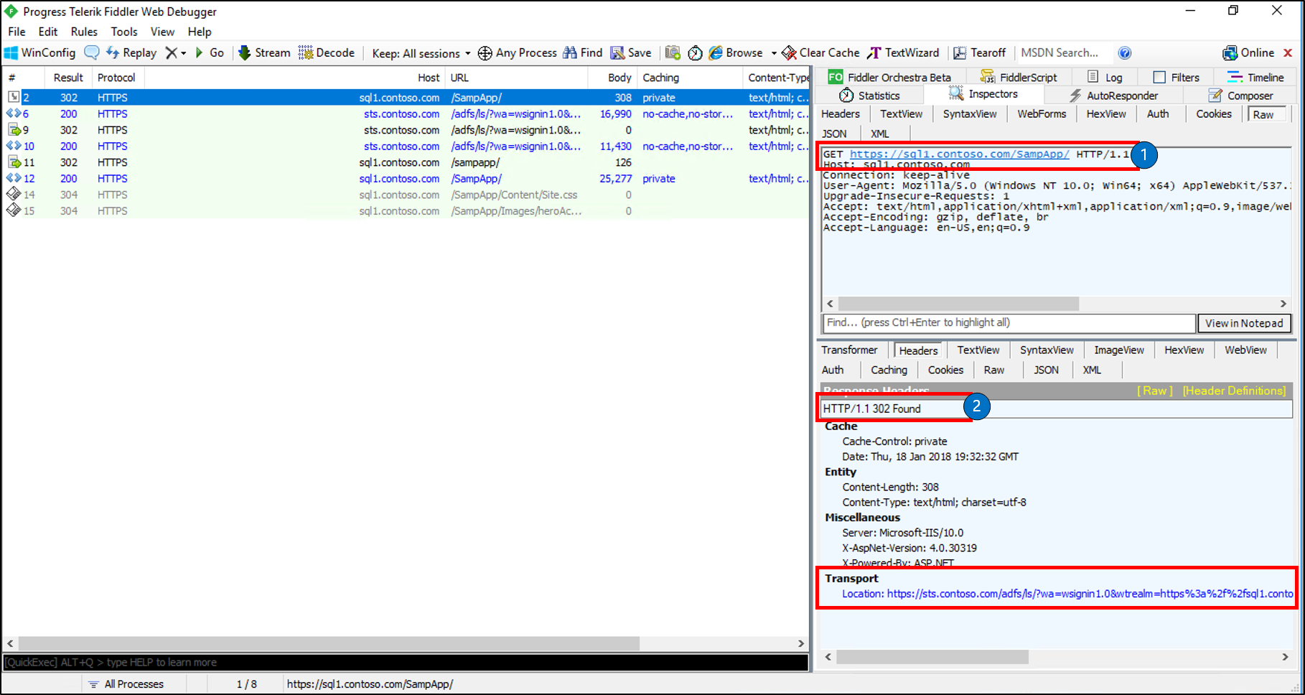Open the Remove sessions dropdown arrow
The height and width of the screenshot is (695, 1305).
tap(184, 53)
